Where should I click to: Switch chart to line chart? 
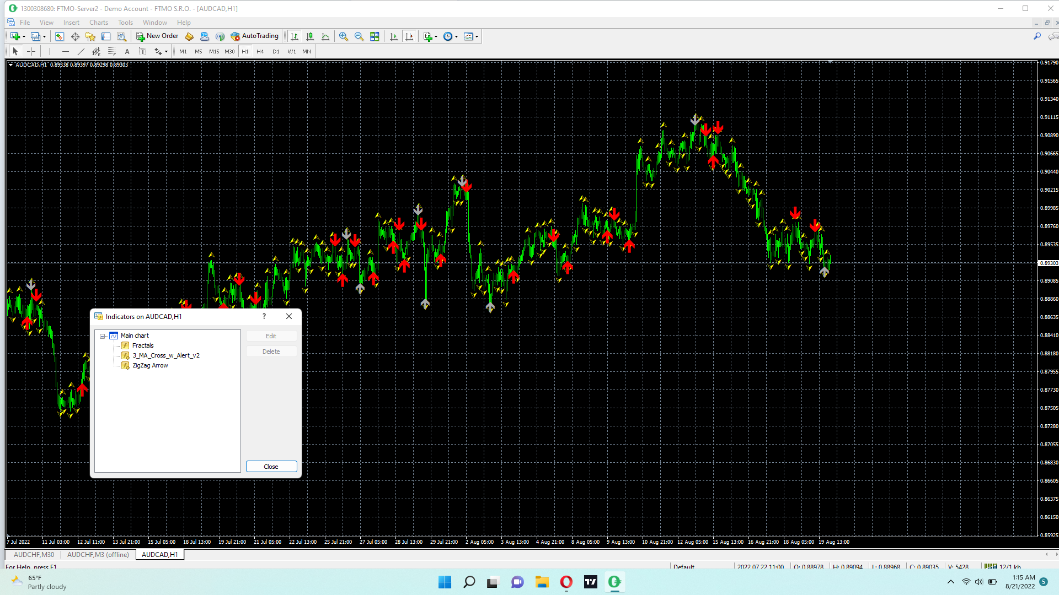[325, 36]
